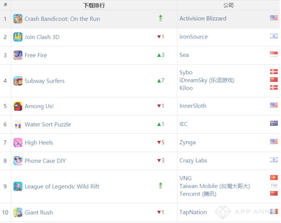Click the Australia flag next to IEC
281x223 pixels.
point(274,124)
